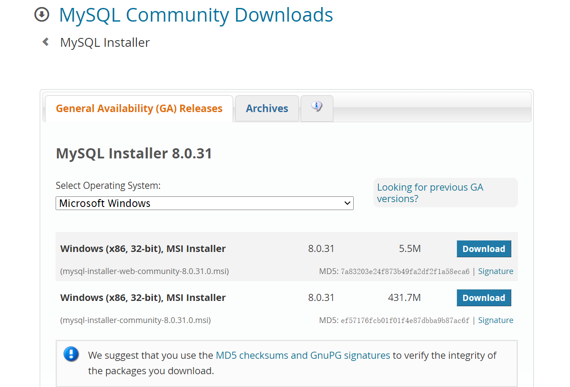Click the MD5 hash starting with 7a83203e
This screenshot has width=570, height=387.
click(405, 272)
